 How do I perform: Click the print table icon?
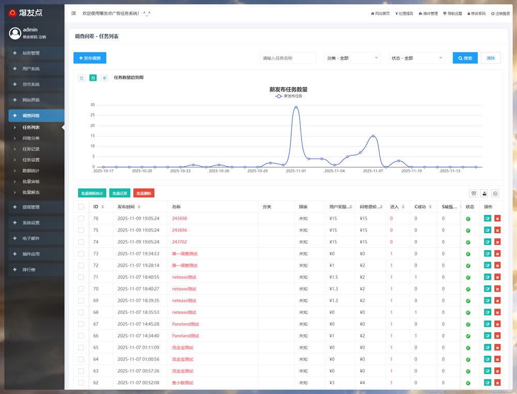coord(495,193)
